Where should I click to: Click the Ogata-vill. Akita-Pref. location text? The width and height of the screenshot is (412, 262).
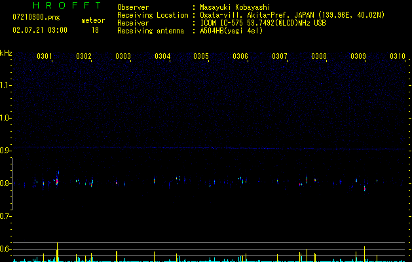pos(292,15)
